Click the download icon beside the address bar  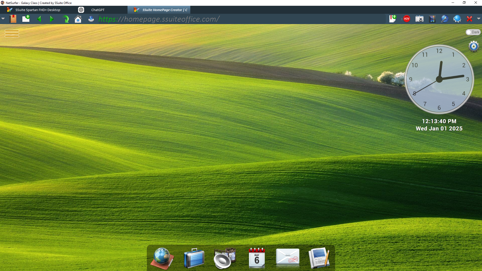[91, 19]
